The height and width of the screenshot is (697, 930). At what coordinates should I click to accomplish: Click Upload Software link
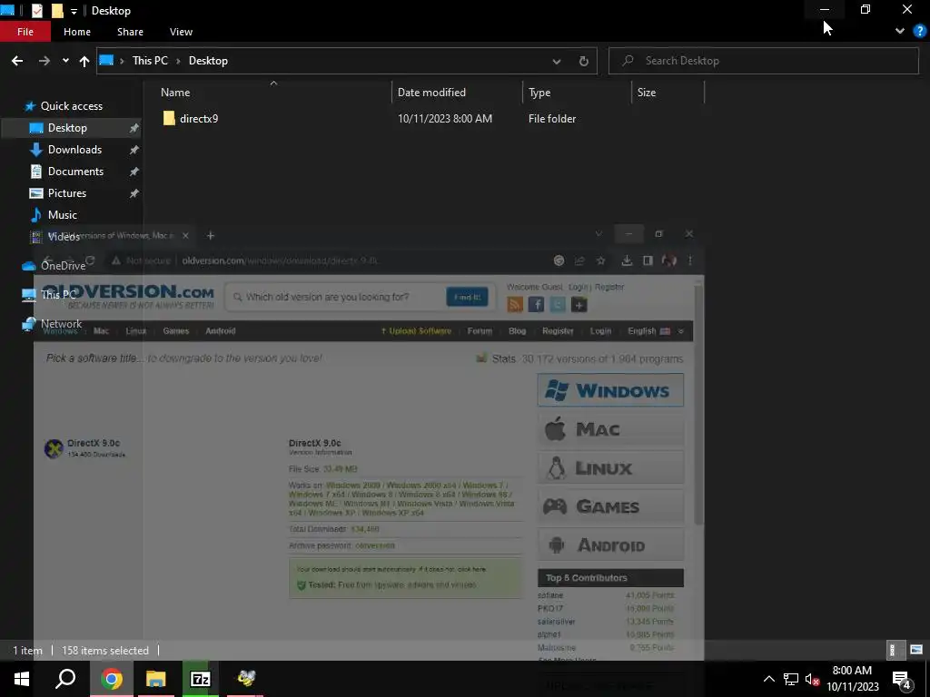(x=416, y=330)
